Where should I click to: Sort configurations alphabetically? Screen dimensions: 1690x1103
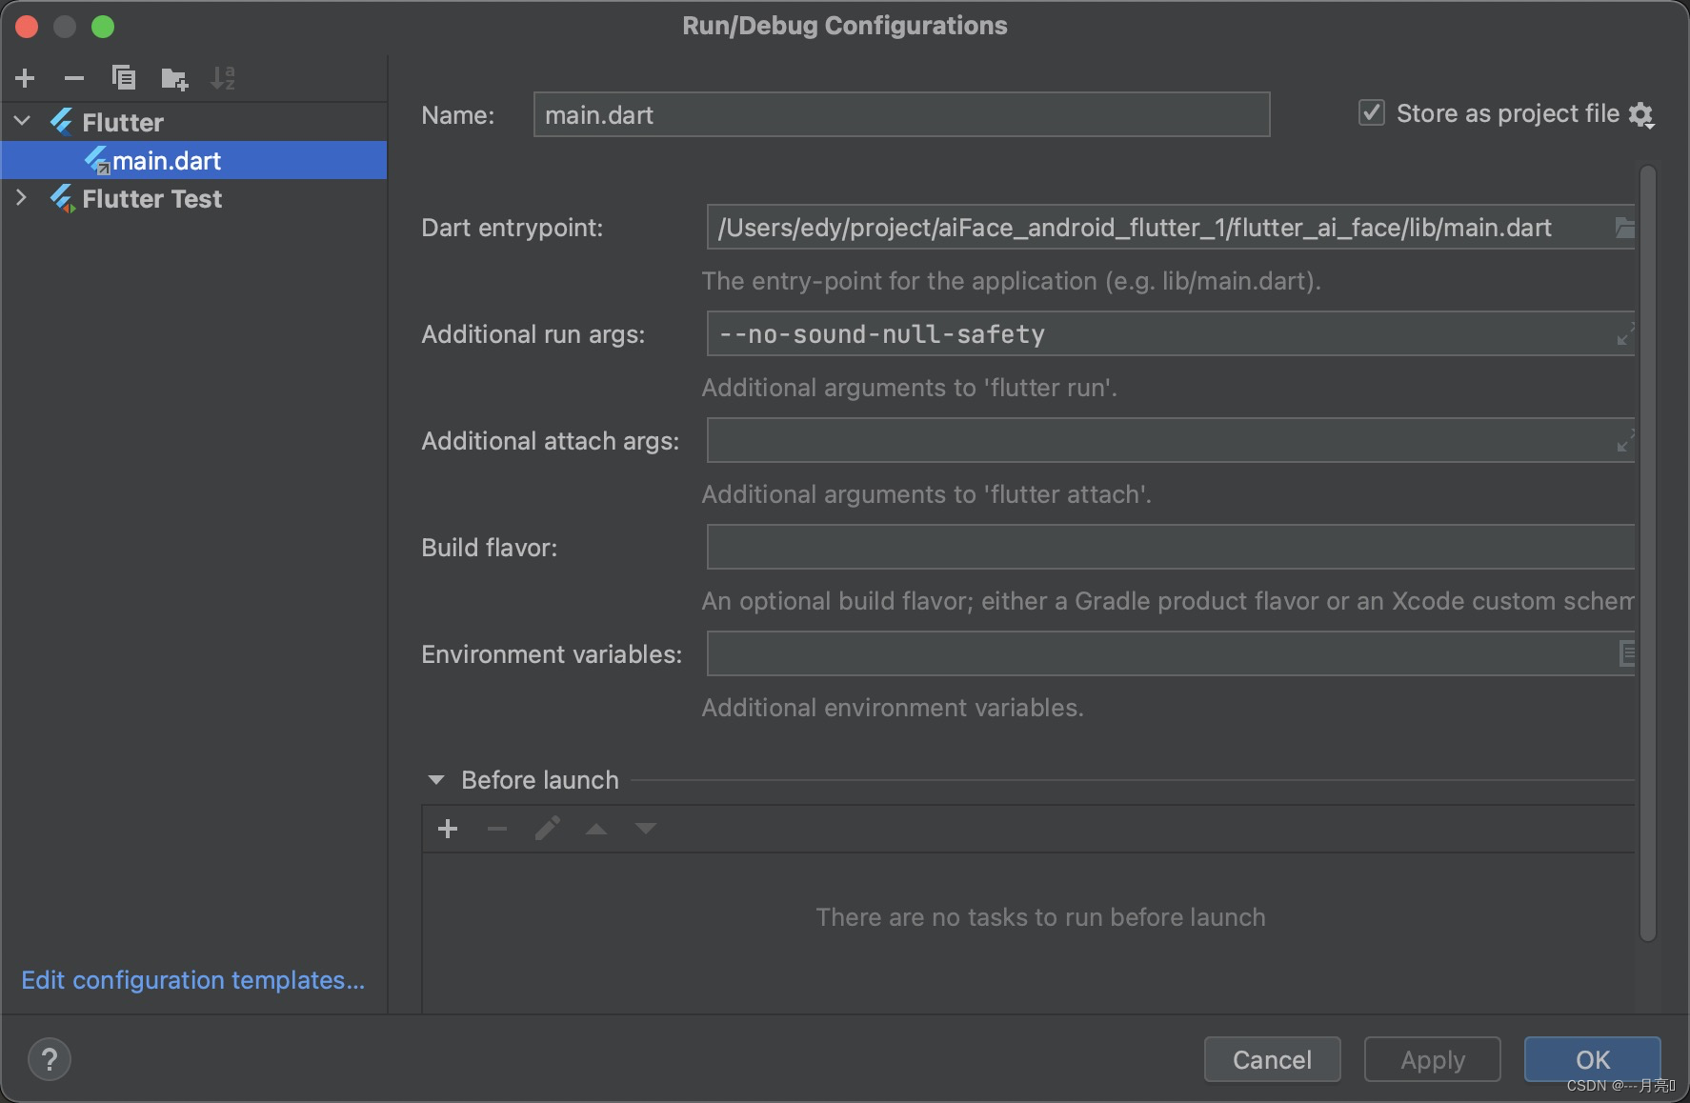(x=223, y=78)
